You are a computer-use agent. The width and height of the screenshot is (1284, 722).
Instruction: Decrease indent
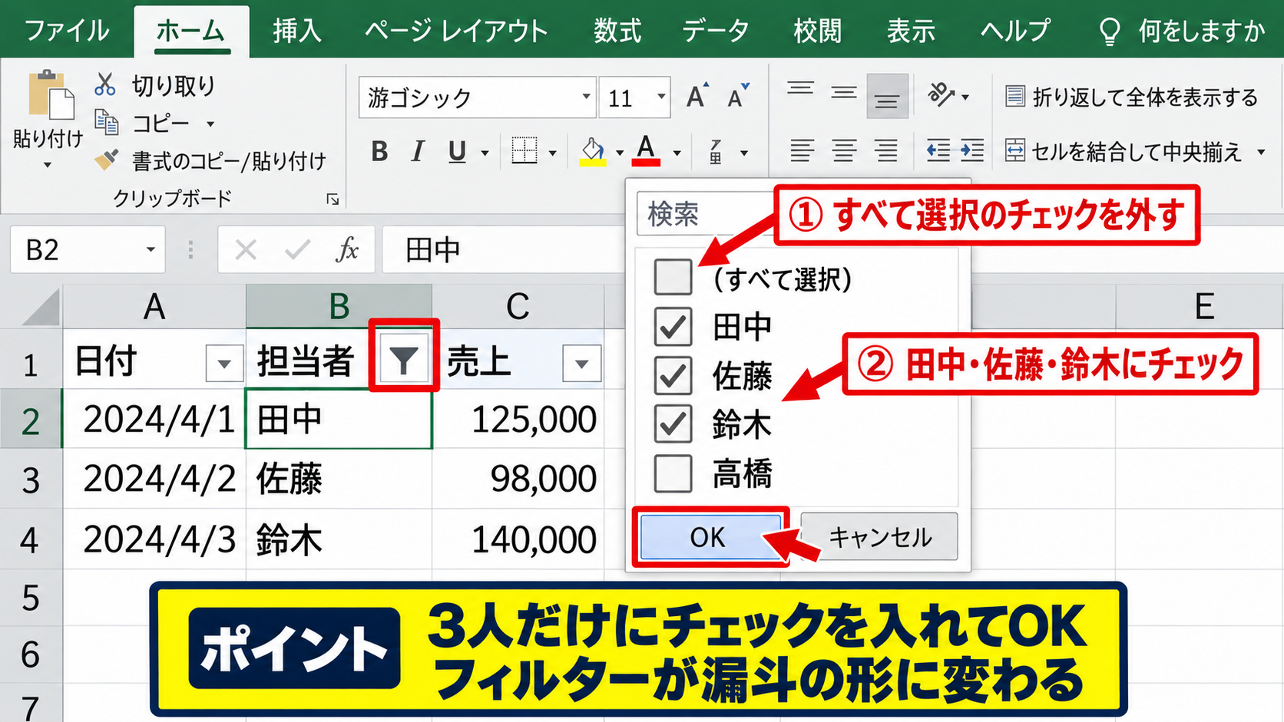[x=938, y=150]
